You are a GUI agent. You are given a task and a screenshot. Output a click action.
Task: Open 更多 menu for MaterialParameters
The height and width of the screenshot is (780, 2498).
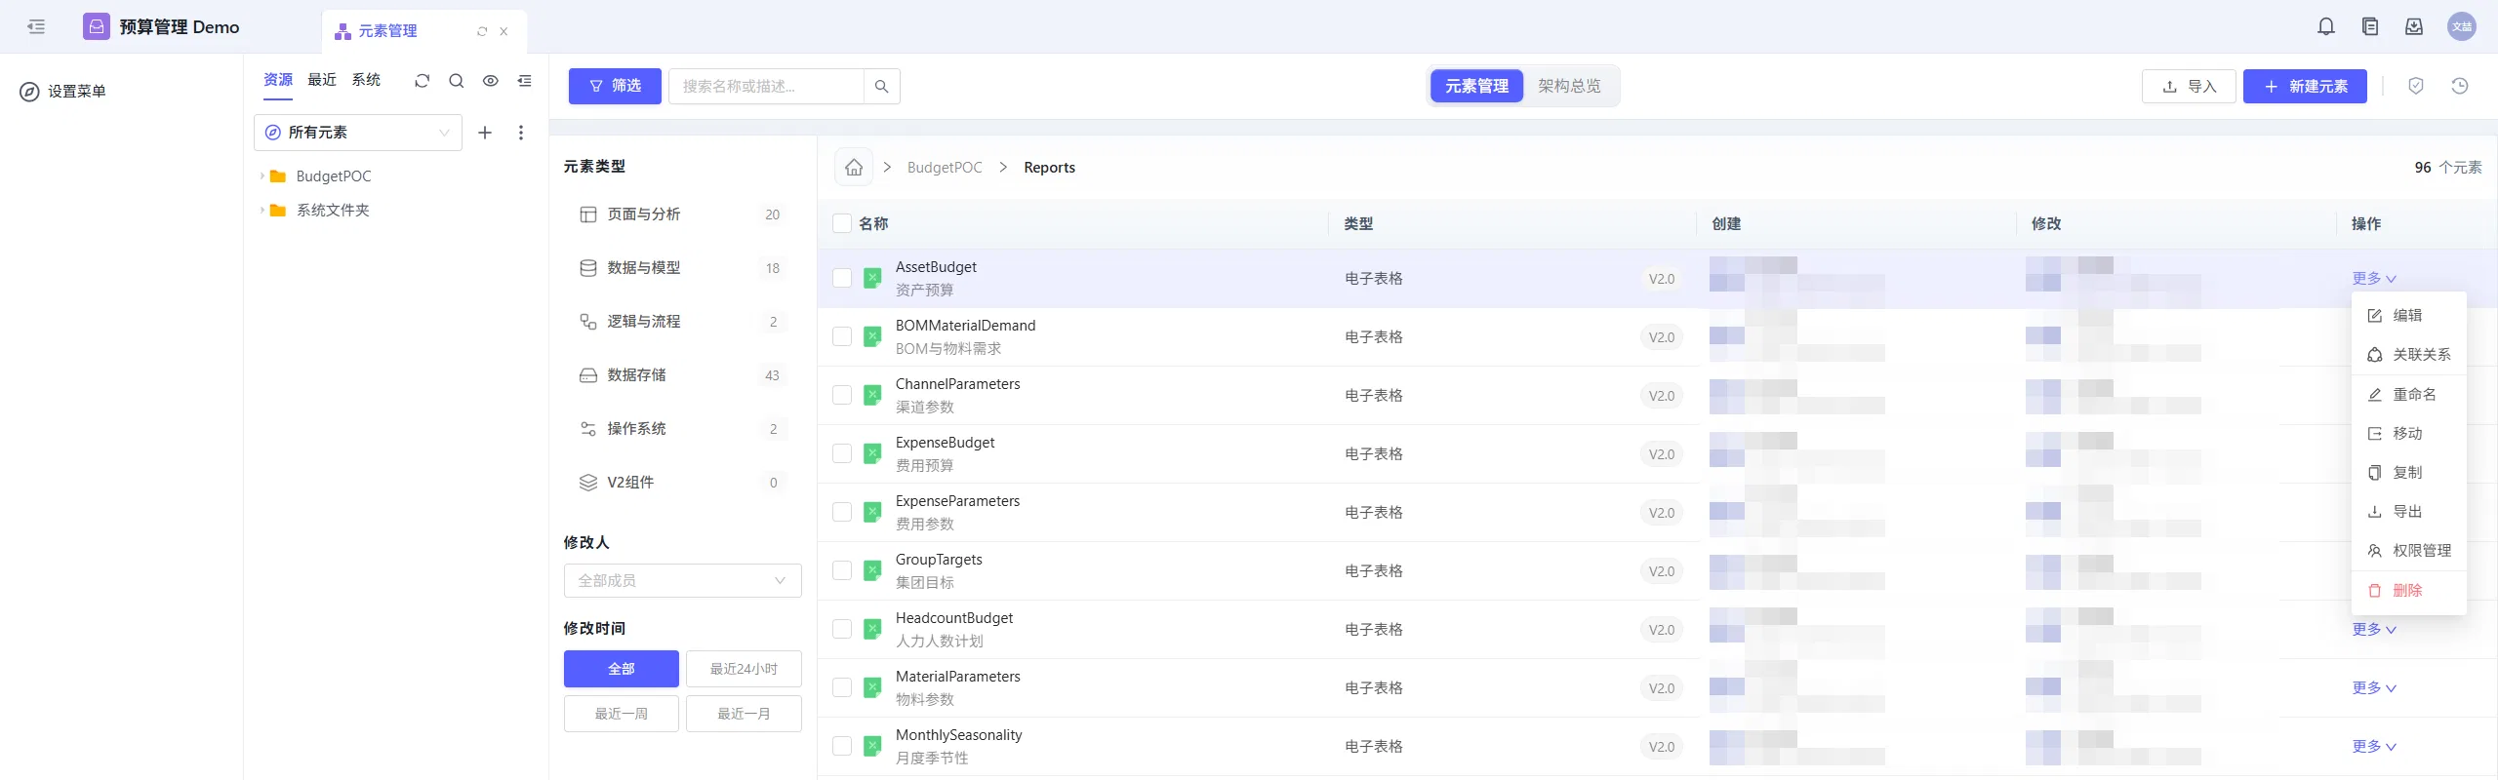2374,688
